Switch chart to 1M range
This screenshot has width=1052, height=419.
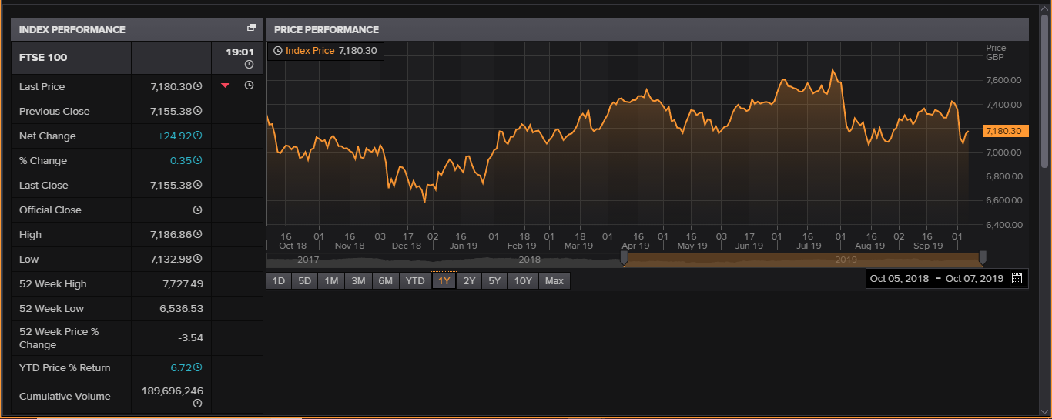(331, 281)
